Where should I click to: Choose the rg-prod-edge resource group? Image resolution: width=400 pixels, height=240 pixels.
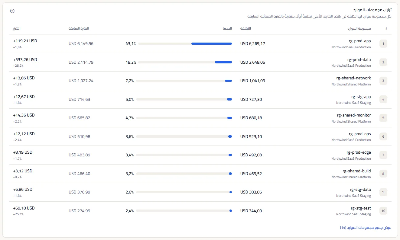pos(359,152)
